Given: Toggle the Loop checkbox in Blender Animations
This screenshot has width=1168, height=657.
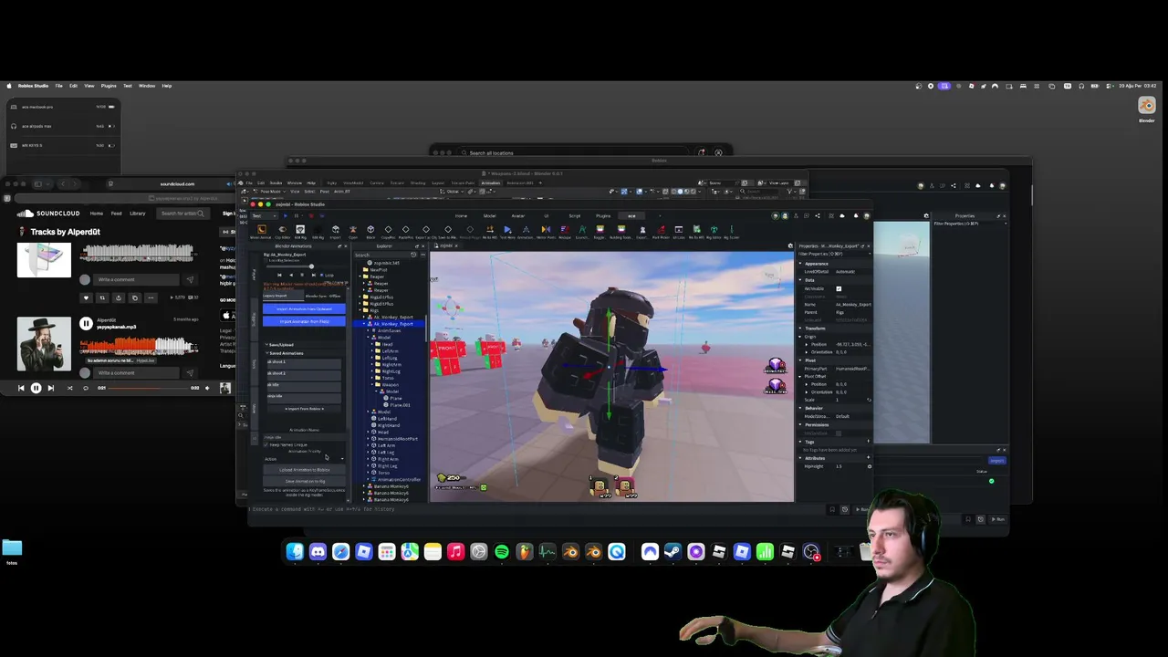Looking at the screenshot, I should (x=324, y=275).
